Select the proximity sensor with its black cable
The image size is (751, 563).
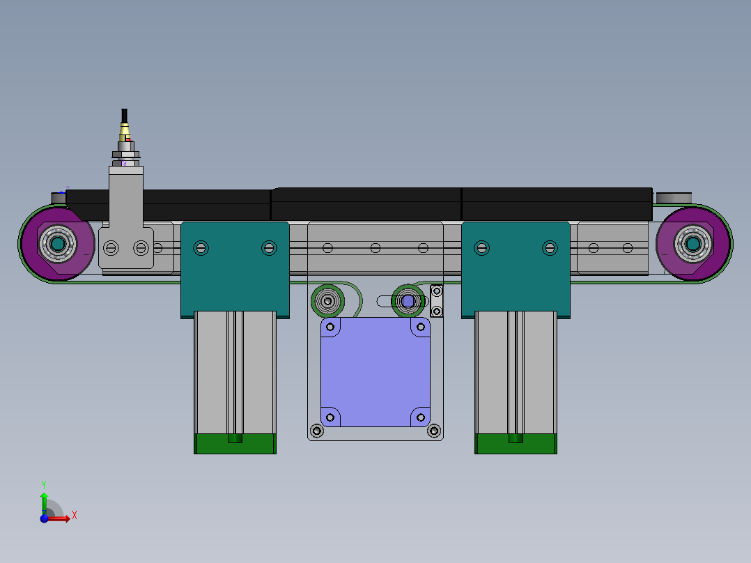(125, 137)
